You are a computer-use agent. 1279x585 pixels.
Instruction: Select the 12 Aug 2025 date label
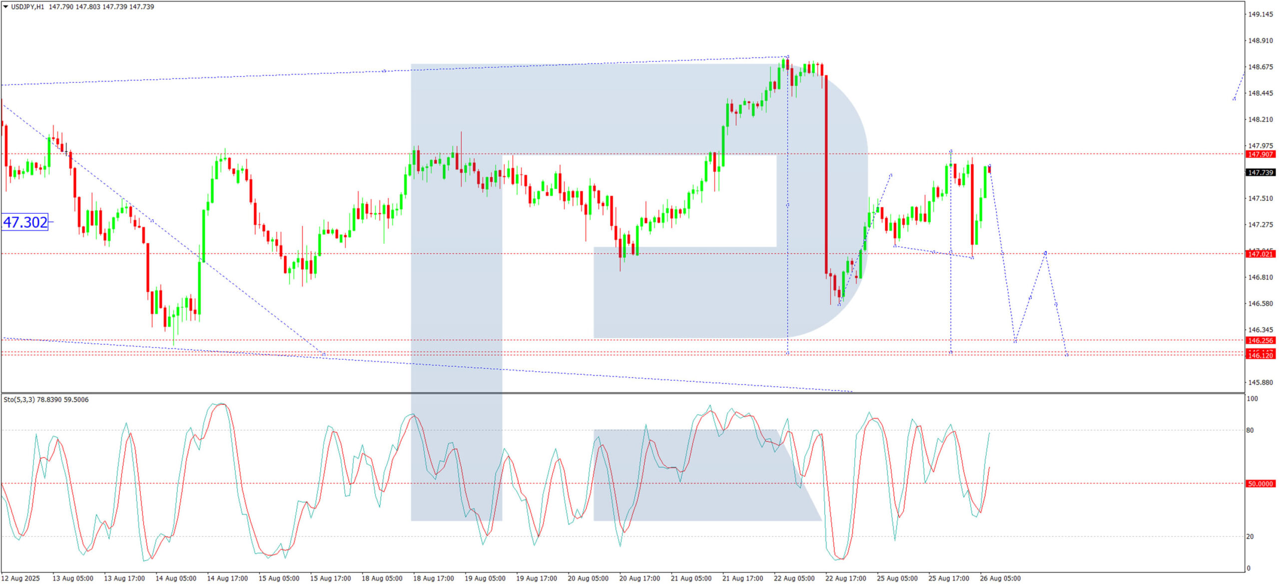click(20, 579)
